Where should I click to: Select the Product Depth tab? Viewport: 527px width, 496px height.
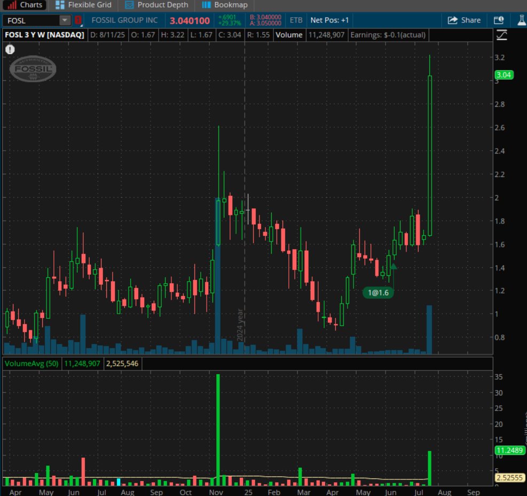coord(156,5)
